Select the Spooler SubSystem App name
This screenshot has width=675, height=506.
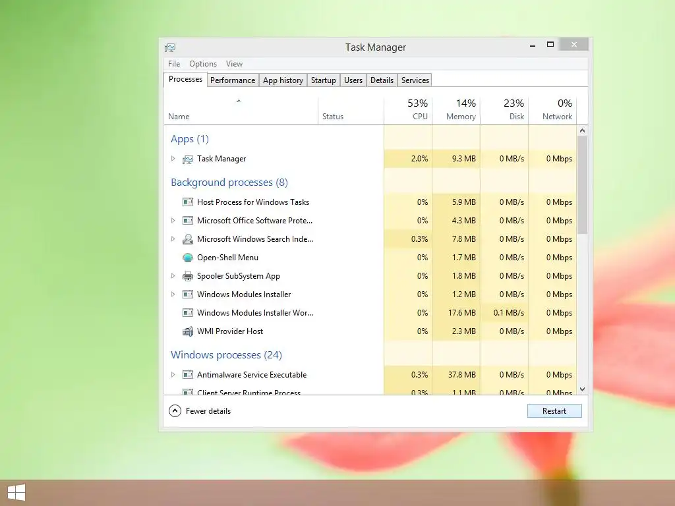tap(239, 276)
